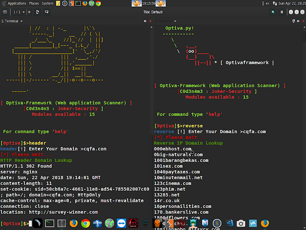This screenshot has height=230, width=306.
Task: Expand the 2: Terminal title dropdown
Action: 175,21
